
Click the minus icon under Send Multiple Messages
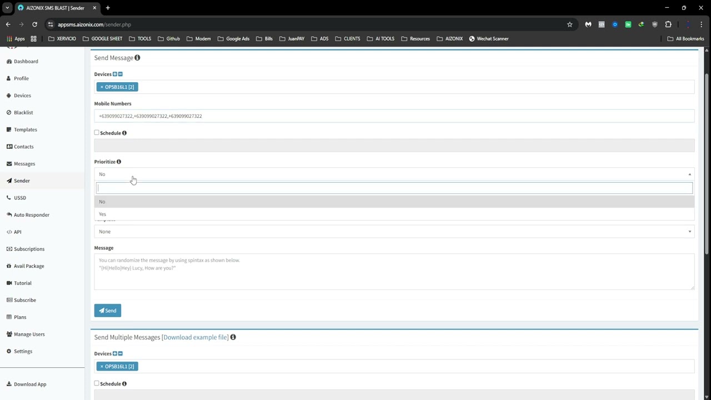(120, 353)
